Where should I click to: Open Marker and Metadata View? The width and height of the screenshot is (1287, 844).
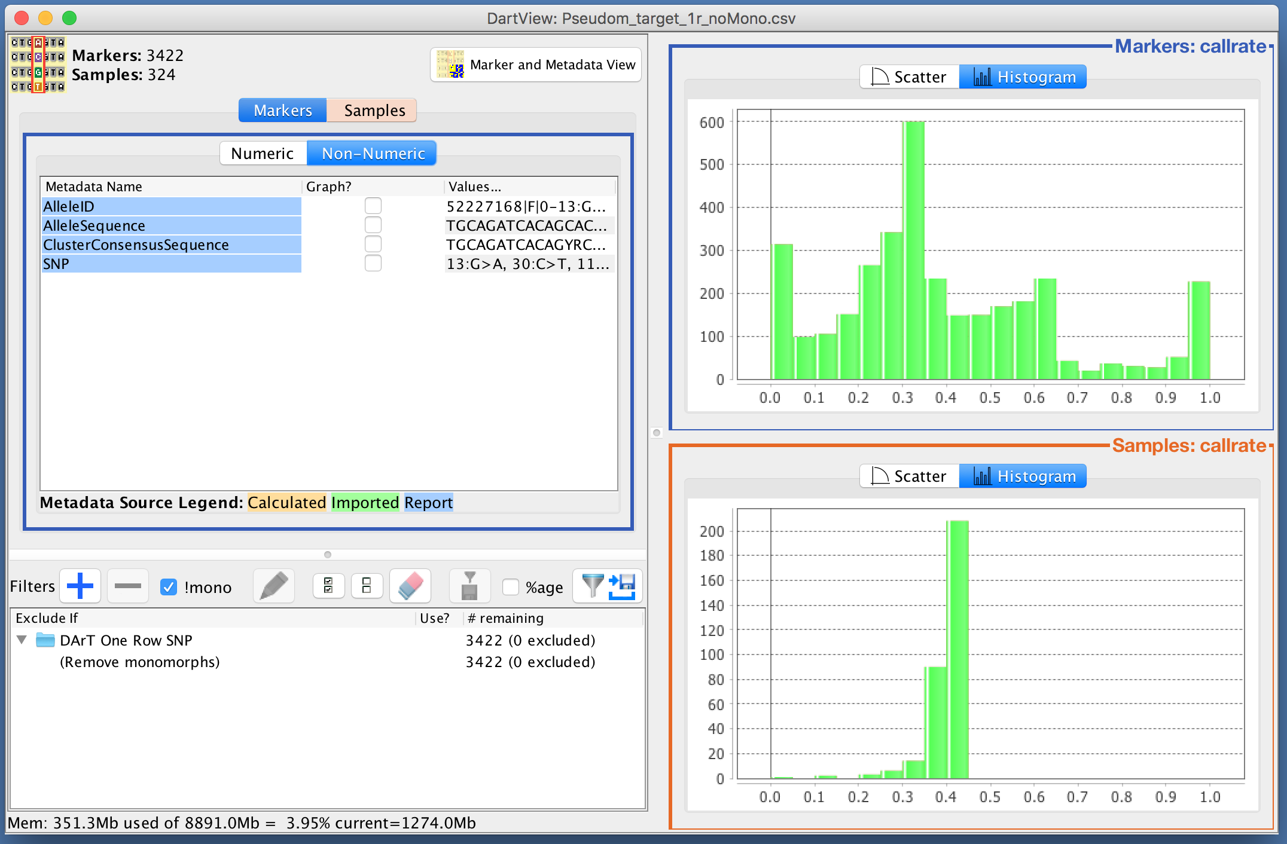coord(536,65)
